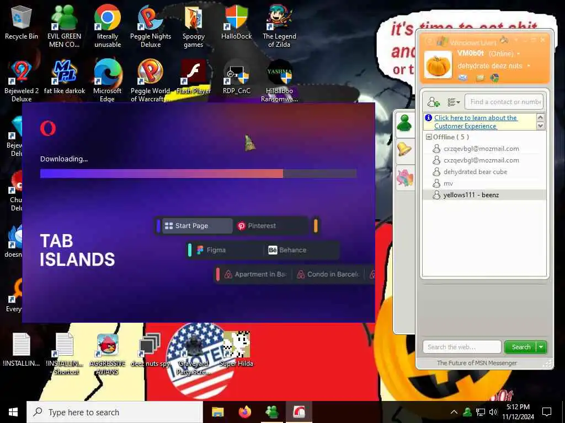Image resolution: width=565 pixels, height=423 pixels.
Task: Click the Figma tab in Opera installer
Action: (x=227, y=250)
